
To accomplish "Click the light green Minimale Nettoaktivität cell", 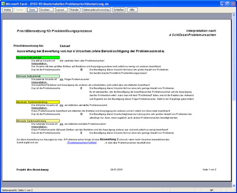I will coord(38,76).
